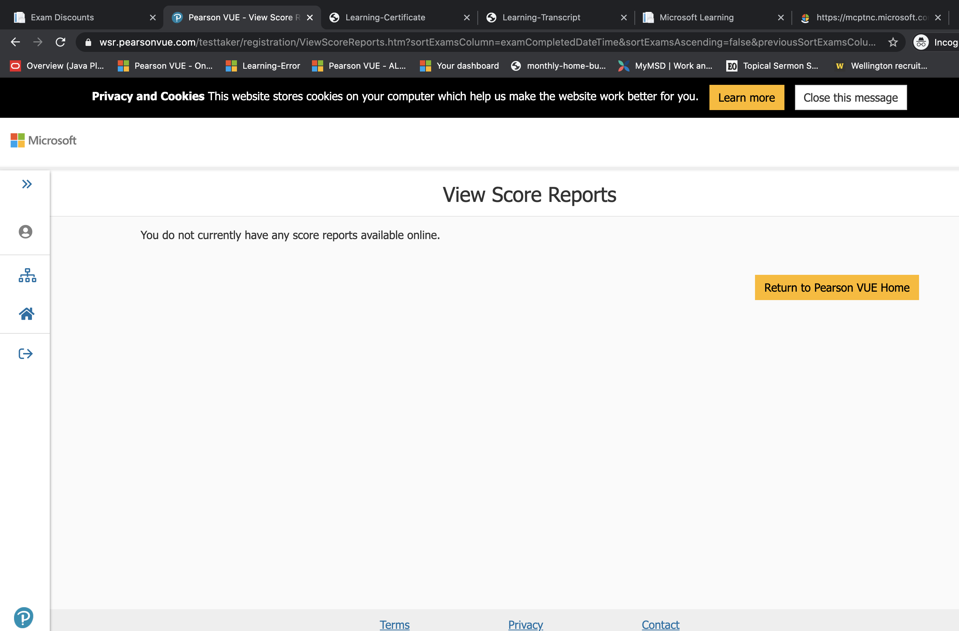
Task: Close the Exam Discounts tab
Action: [153, 17]
